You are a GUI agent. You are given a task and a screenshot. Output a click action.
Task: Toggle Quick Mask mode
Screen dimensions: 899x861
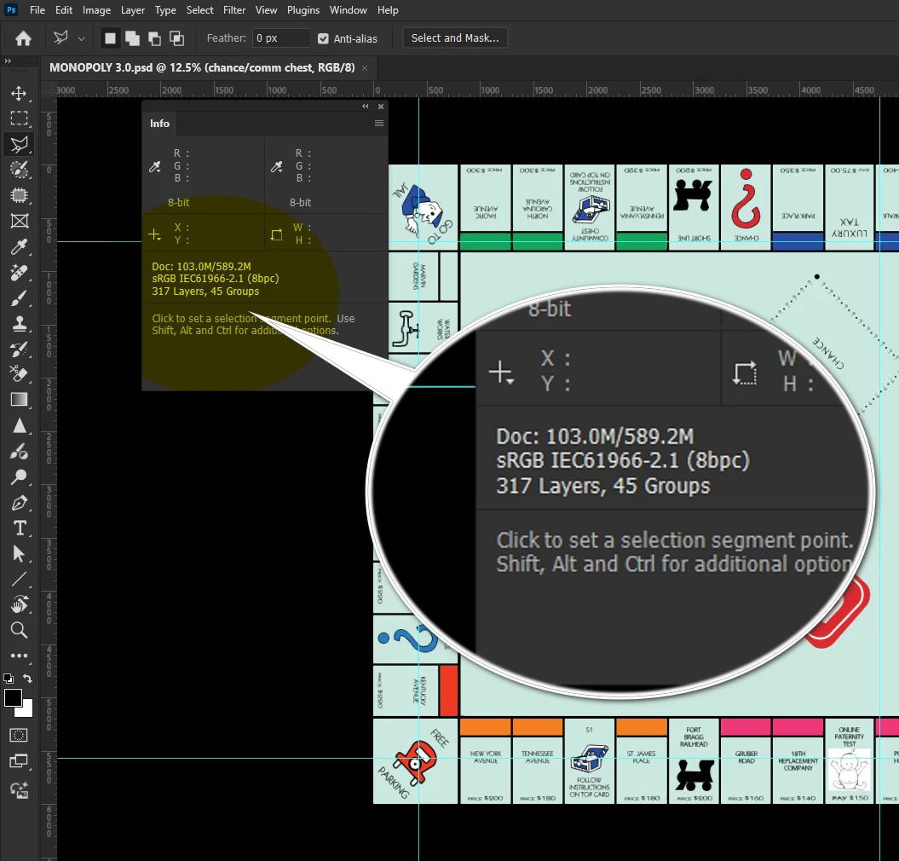[19, 736]
